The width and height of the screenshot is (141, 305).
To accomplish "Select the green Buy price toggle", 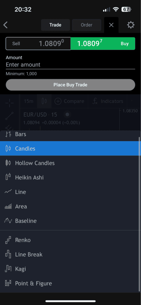I will (x=103, y=43).
